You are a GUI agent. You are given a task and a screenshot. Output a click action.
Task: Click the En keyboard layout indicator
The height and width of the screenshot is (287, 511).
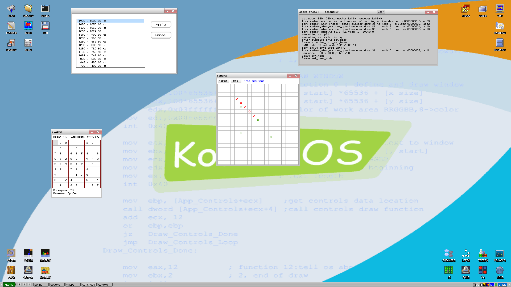coord(492,285)
